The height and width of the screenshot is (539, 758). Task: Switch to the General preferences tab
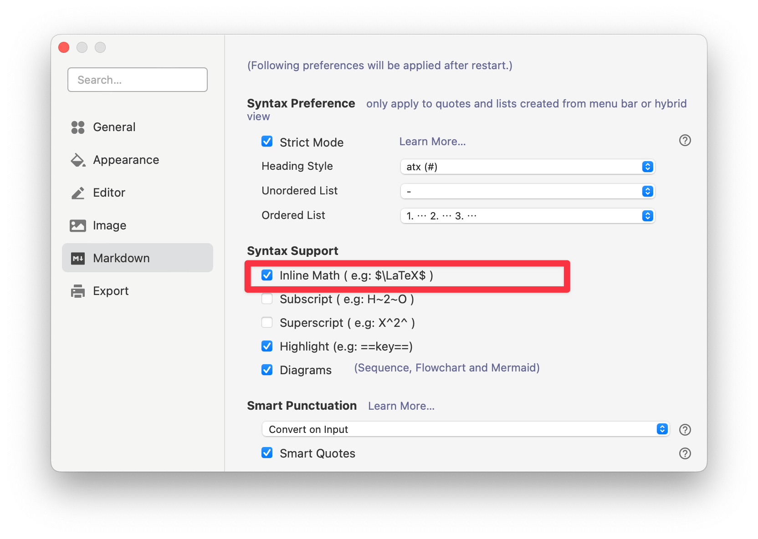pos(114,127)
